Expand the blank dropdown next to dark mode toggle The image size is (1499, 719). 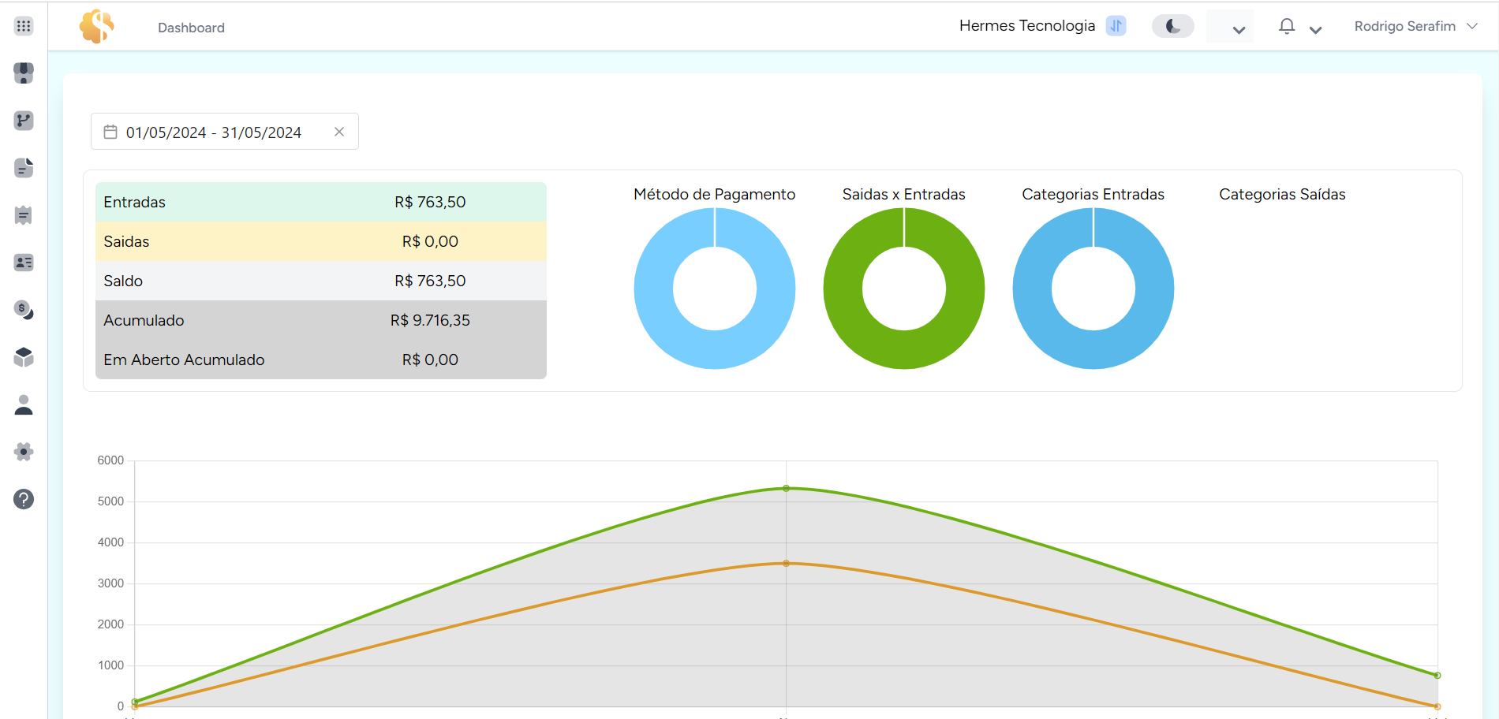pos(1230,27)
